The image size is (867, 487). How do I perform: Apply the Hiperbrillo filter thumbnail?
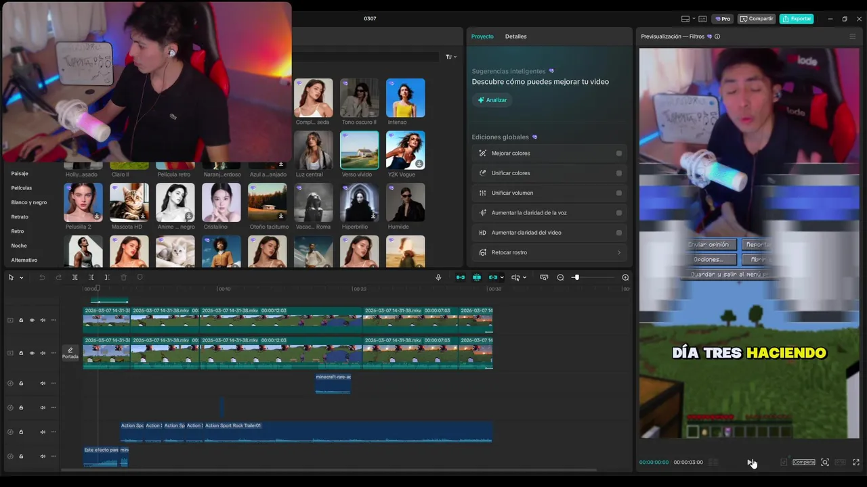pyautogui.click(x=359, y=202)
